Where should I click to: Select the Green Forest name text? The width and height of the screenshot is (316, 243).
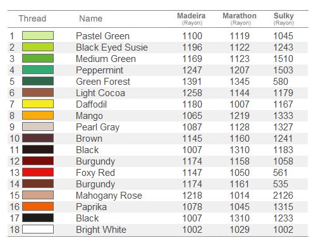[x=103, y=82]
